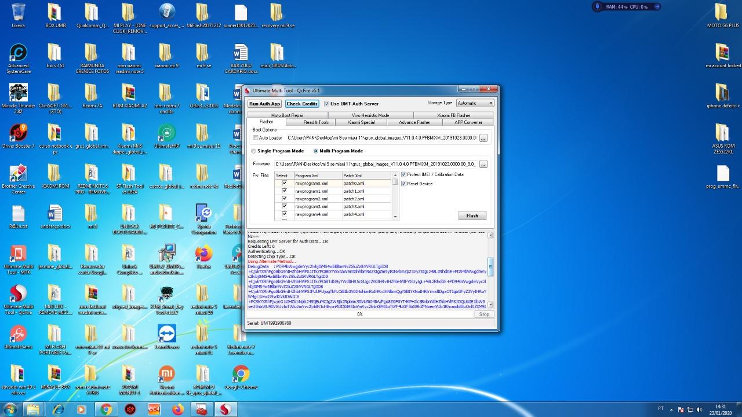742x417 pixels.
Task: Click the Windows Start button
Action: tap(10, 409)
